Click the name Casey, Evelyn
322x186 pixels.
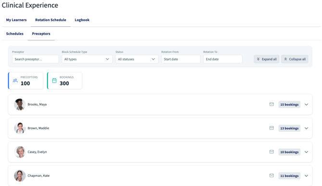(37, 152)
